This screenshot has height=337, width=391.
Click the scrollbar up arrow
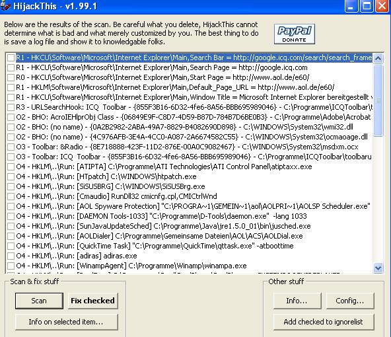[x=378, y=58]
